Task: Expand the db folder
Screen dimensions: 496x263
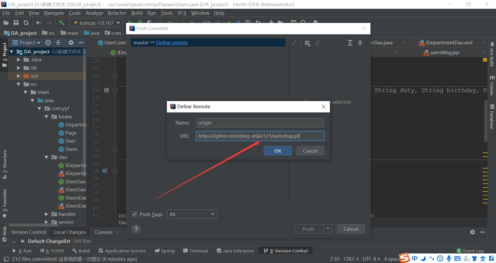Action: pos(19,68)
